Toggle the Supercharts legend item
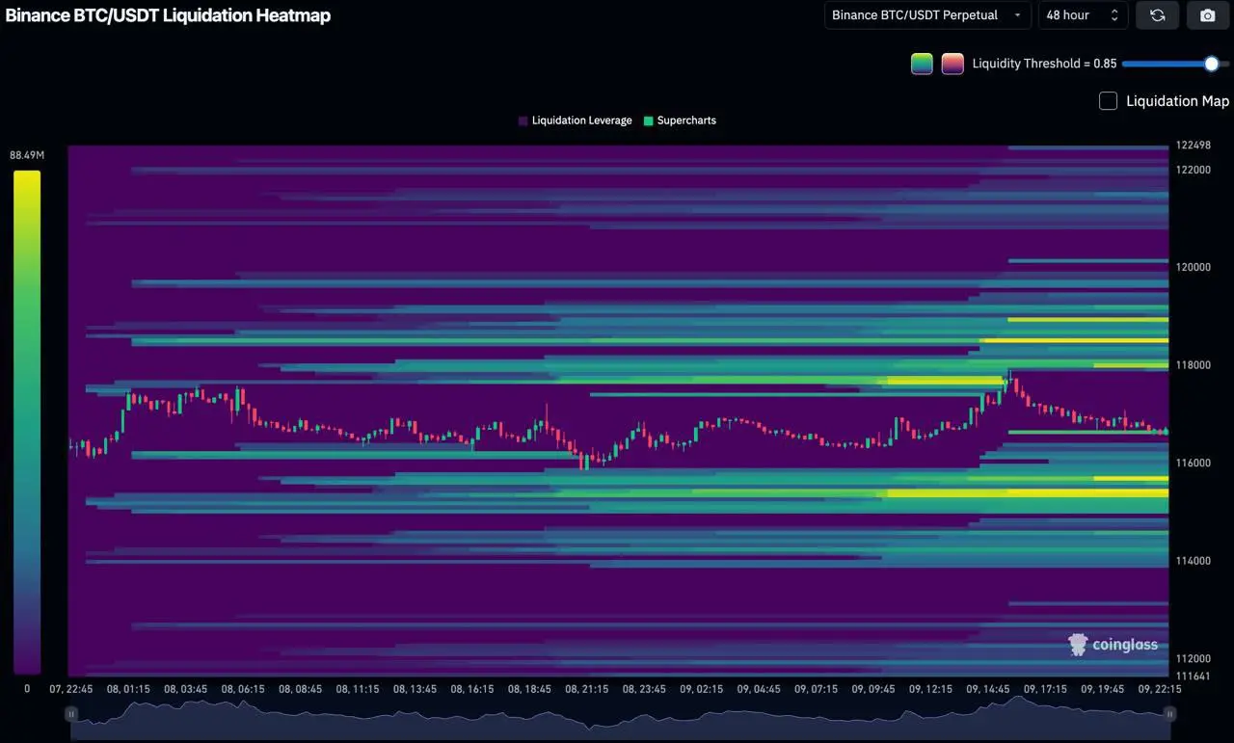 click(x=680, y=120)
